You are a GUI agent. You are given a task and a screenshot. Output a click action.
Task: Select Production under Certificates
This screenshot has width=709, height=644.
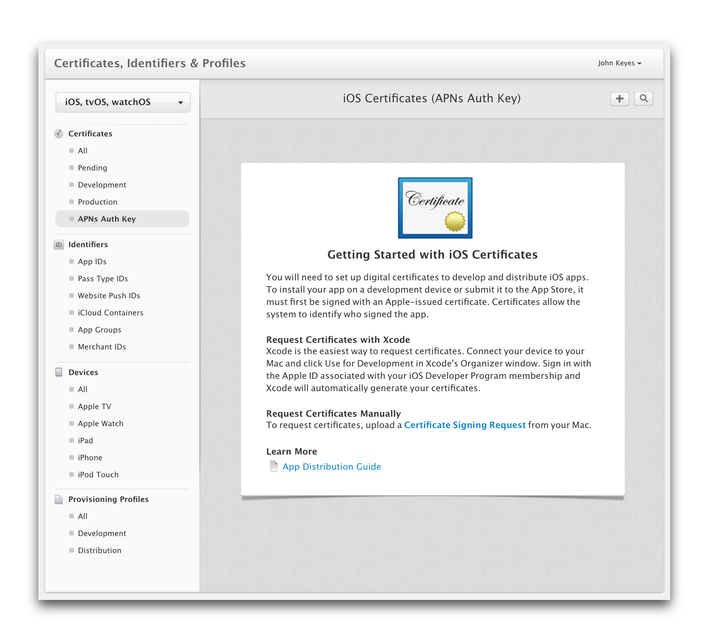tap(98, 202)
